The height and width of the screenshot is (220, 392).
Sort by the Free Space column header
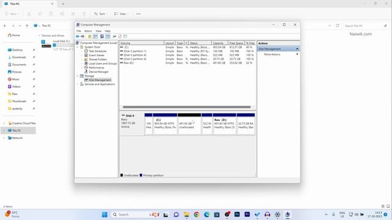[x=236, y=43]
